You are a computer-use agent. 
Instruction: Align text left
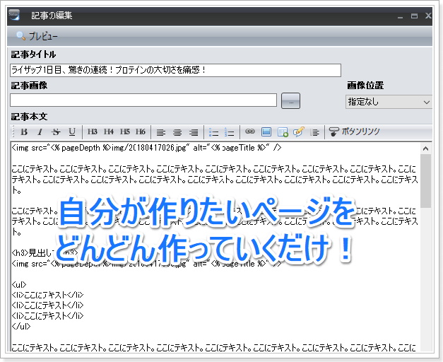click(161, 132)
